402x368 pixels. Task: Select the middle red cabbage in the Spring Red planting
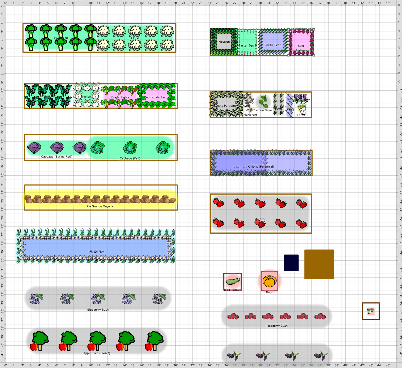point(57,148)
